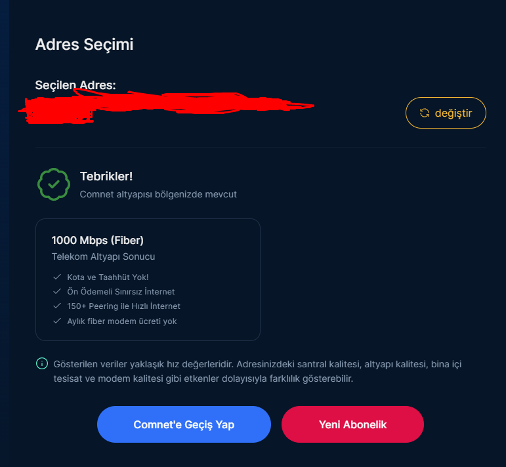
Task: Click the Comnet altyapısı bölgenizde mevcut message
Action: (158, 194)
